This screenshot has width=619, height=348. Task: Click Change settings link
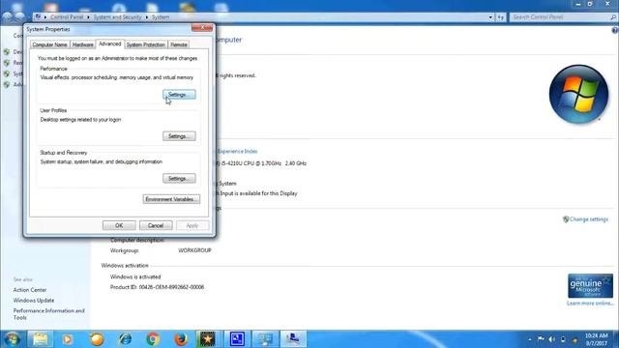(x=589, y=219)
